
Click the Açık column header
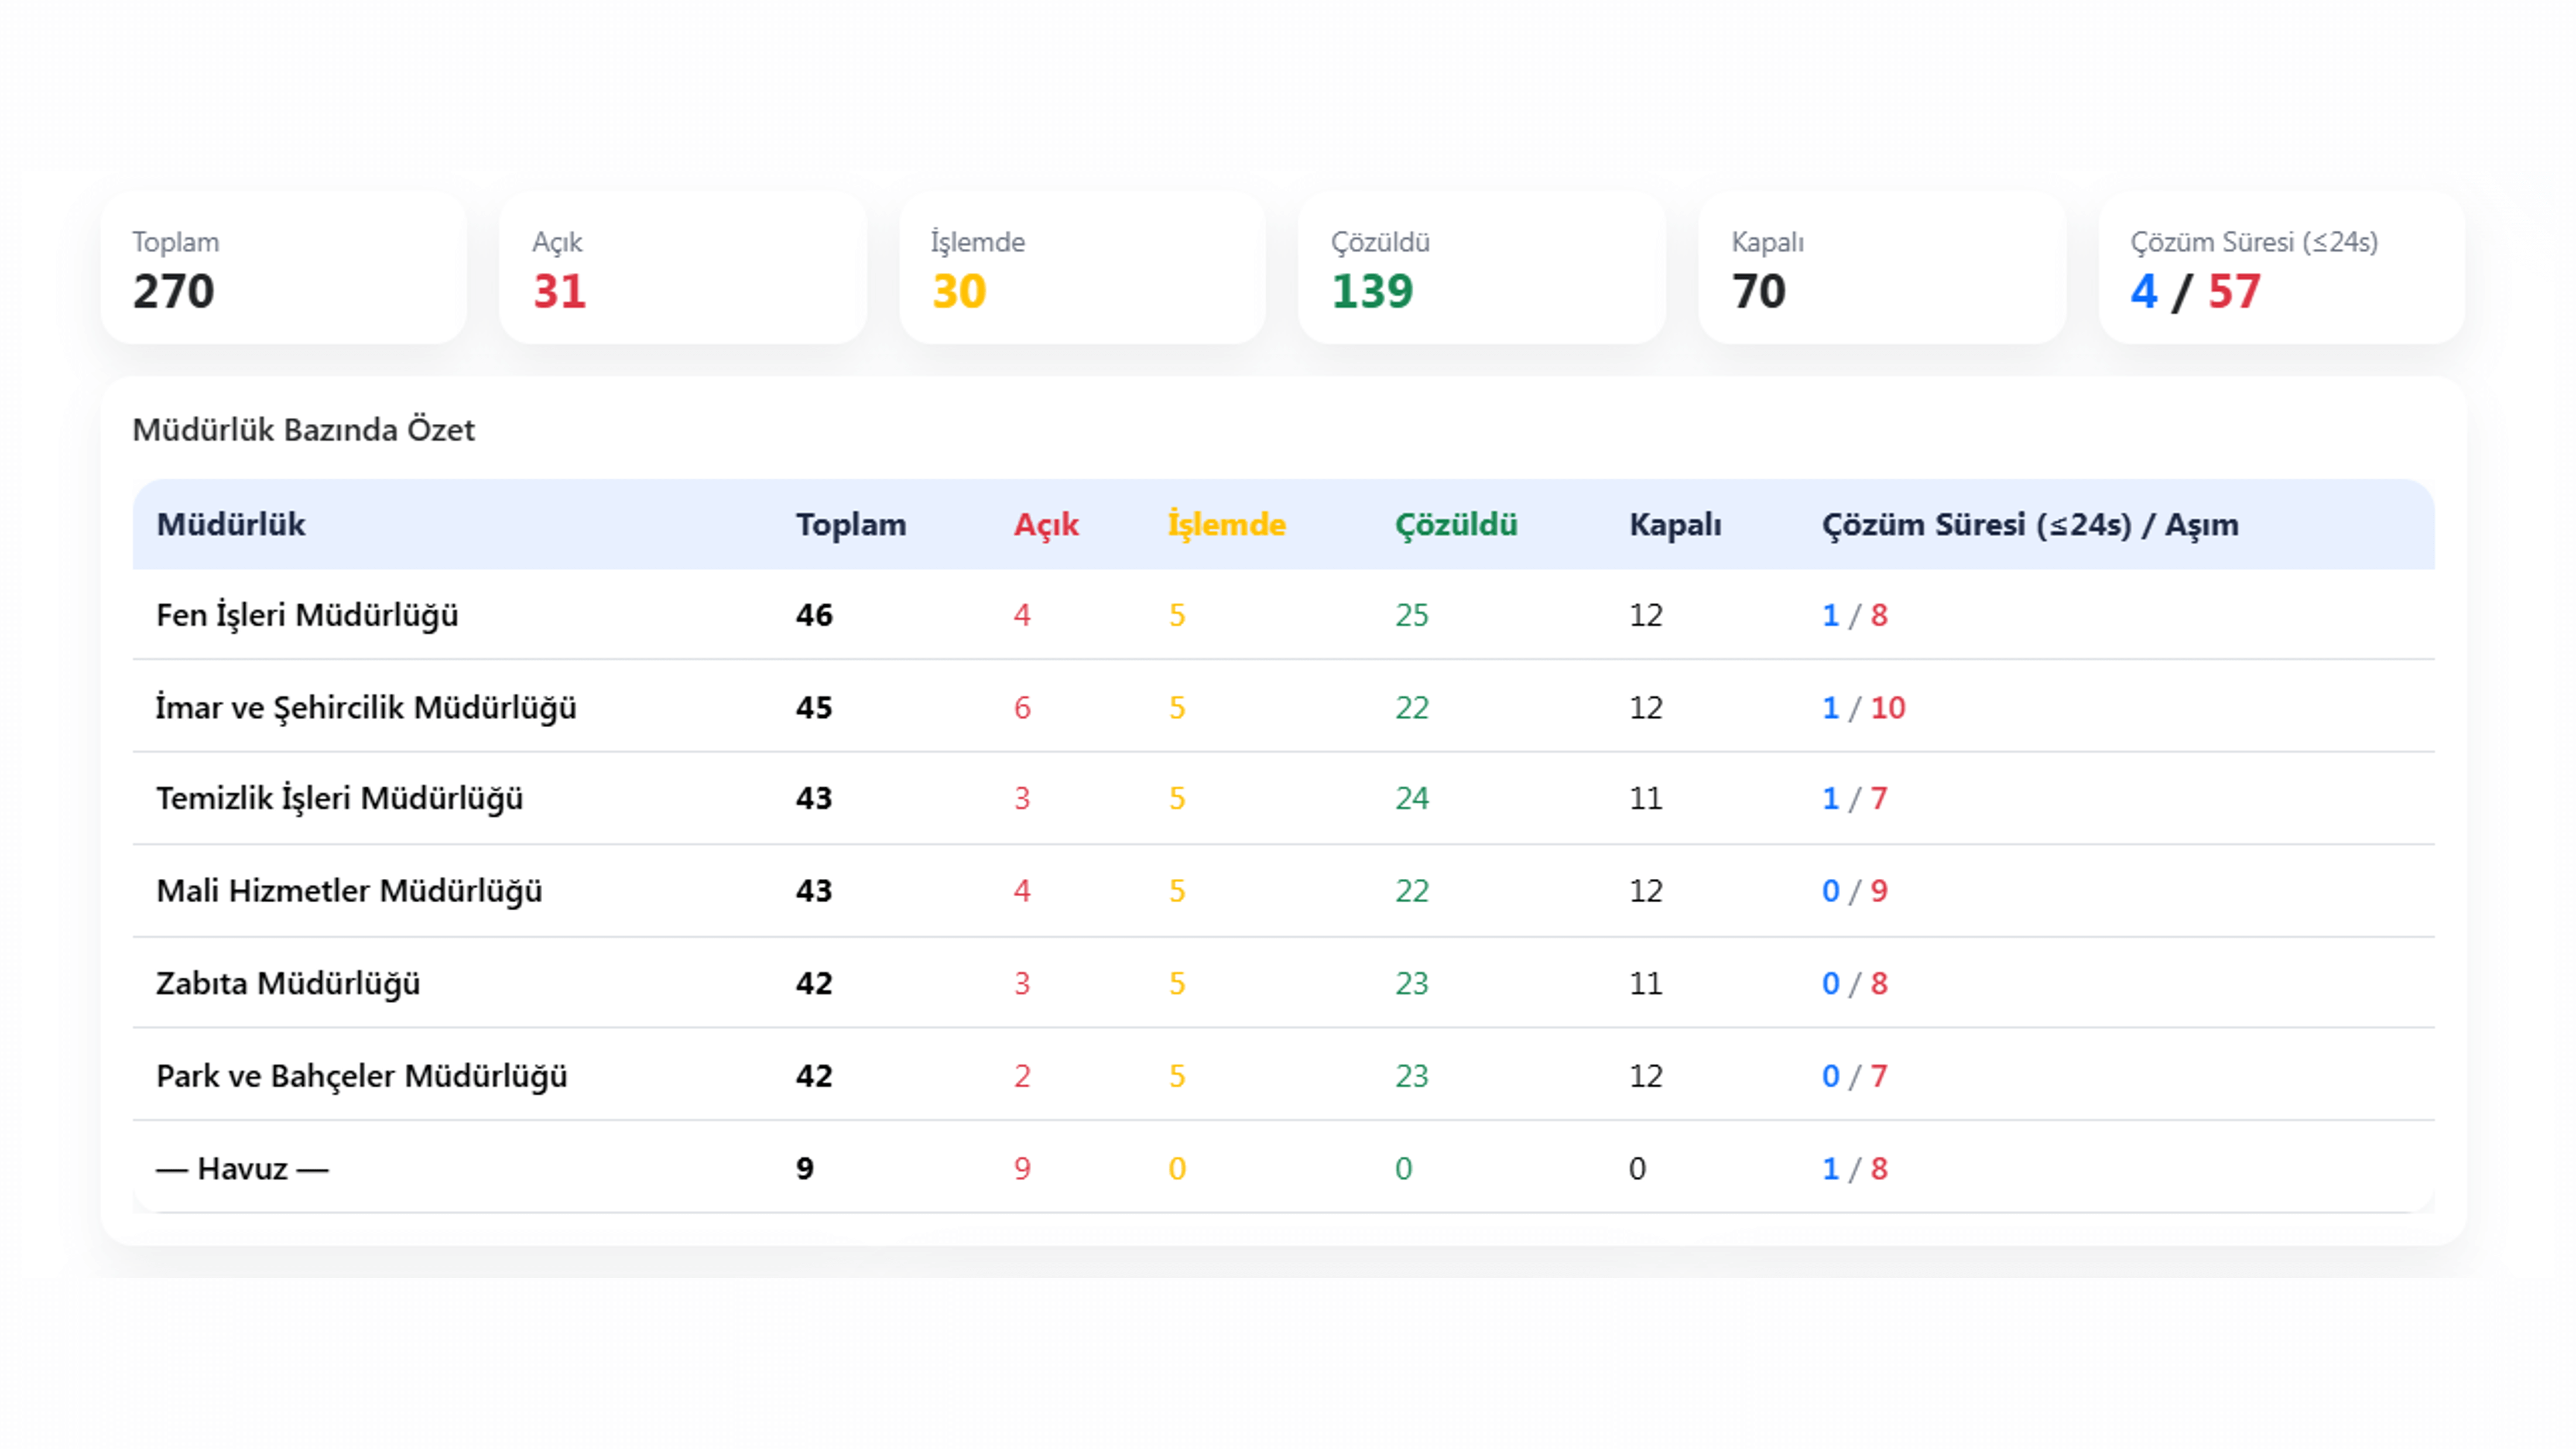tap(1046, 524)
